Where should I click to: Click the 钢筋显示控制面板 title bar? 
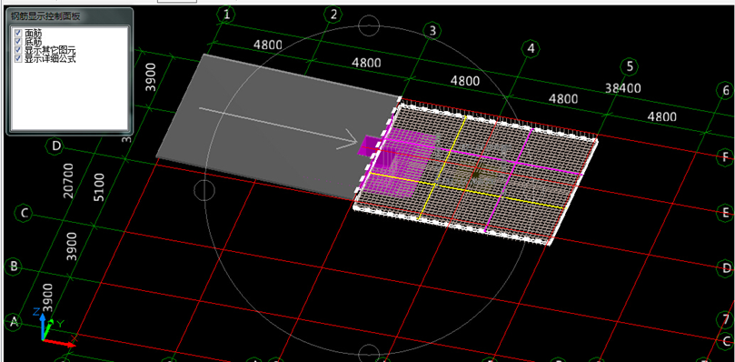(x=69, y=16)
